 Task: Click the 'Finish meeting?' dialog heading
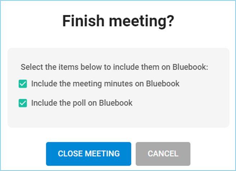[x=118, y=22]
